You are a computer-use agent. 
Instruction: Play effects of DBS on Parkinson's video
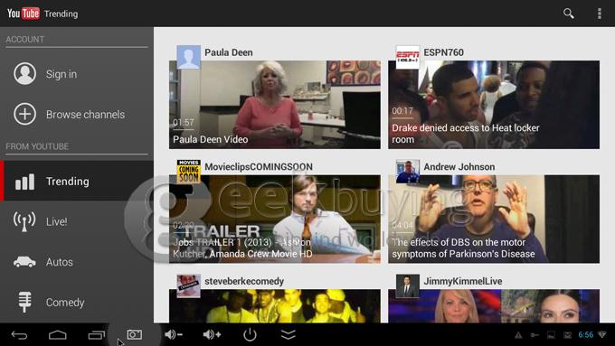[x=494, y=219]
